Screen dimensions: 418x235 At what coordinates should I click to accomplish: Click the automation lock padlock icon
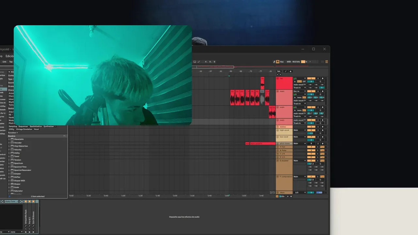pyautogui.click(x=291, y=71)
